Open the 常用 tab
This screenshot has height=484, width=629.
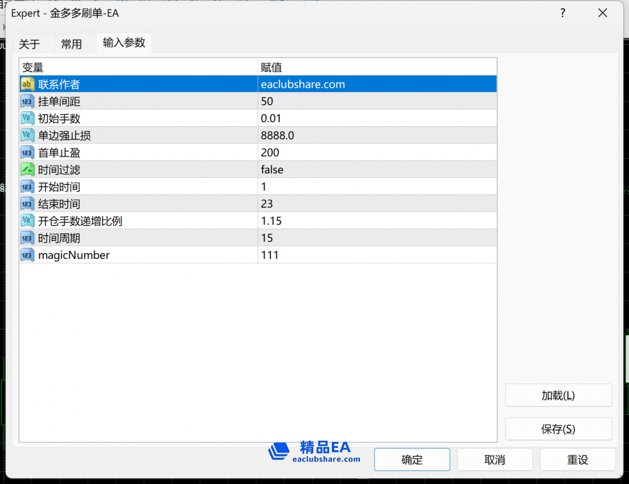click(x=72, y=44)
